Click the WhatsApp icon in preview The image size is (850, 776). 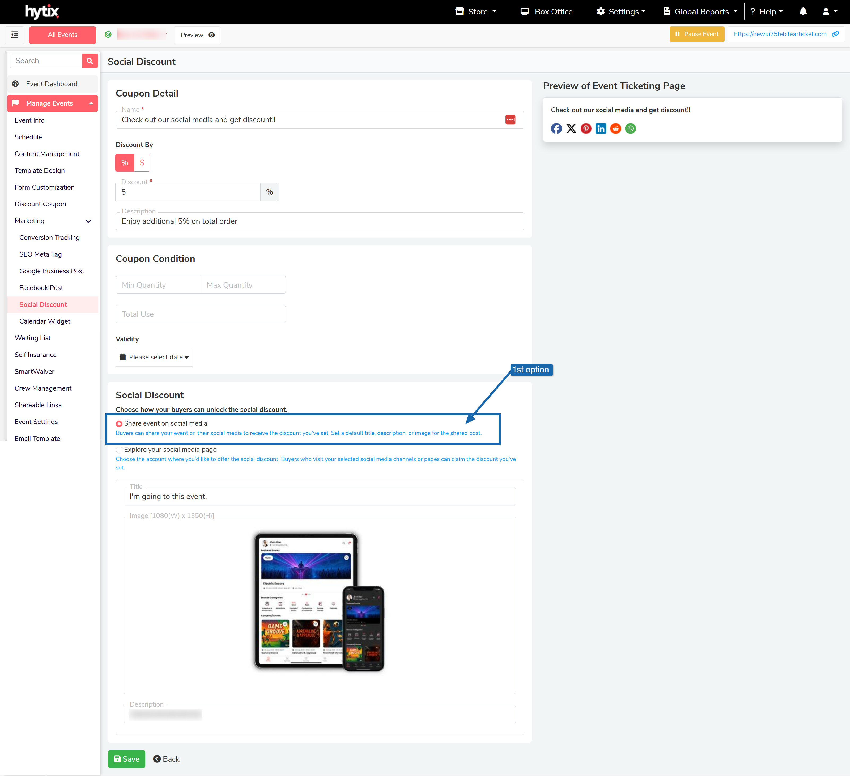coord(630,129)
